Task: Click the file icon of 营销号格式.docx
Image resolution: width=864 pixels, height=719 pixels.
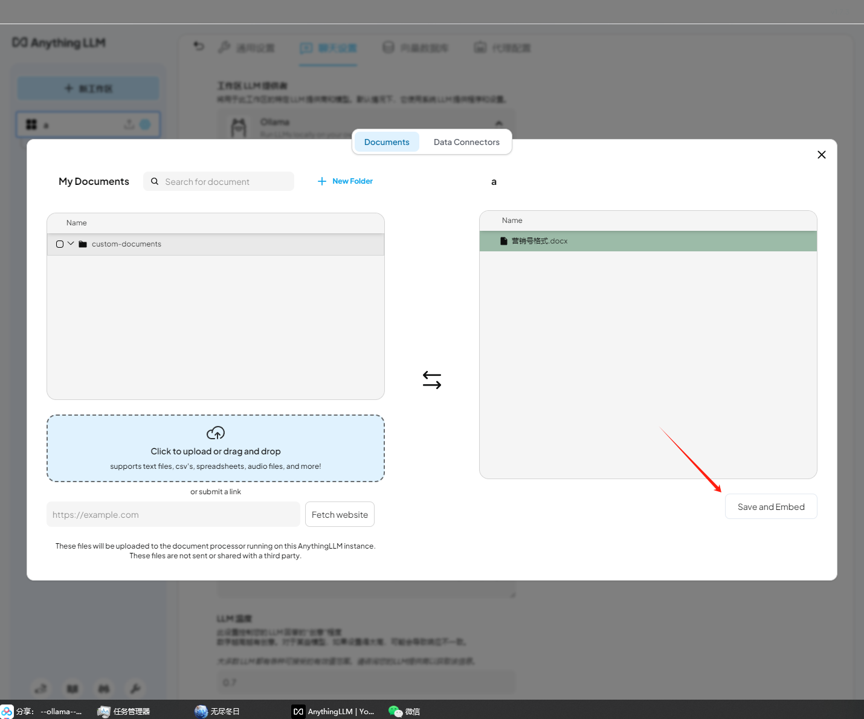Action: tap(504, 241)
